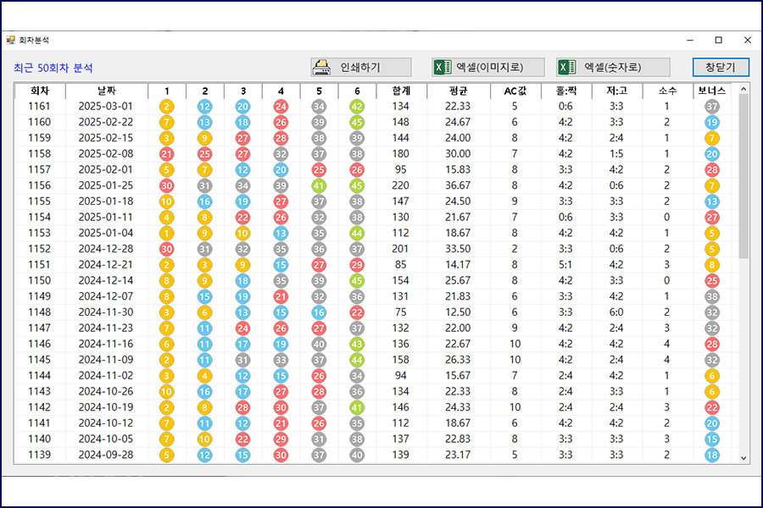Click the date 2024-10-05

[106, 439]
